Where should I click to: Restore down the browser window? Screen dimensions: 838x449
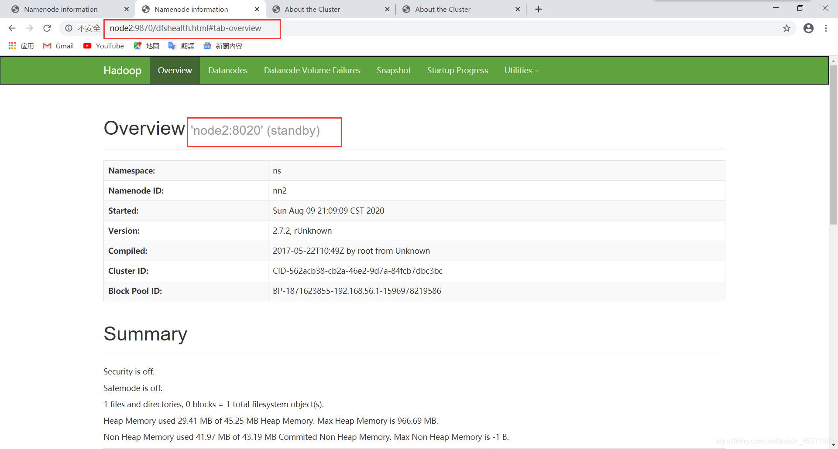click(x=800, y=8)
